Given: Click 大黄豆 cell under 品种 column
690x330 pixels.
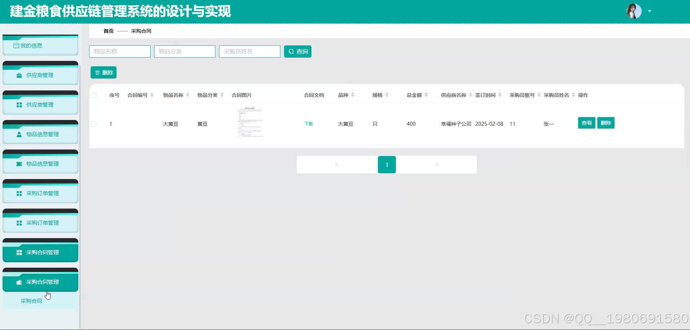Looking at the screenshot, I should [346, 124].
